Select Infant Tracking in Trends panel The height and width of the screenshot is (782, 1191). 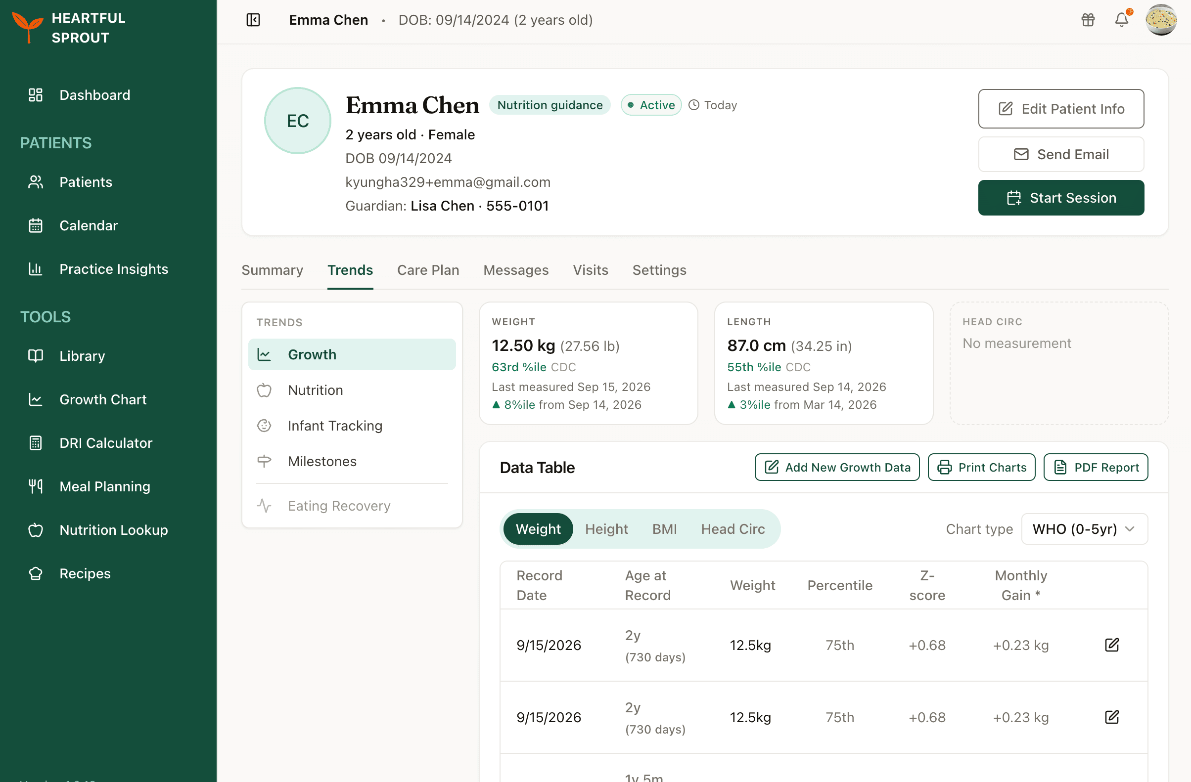(x=352, y=426)
